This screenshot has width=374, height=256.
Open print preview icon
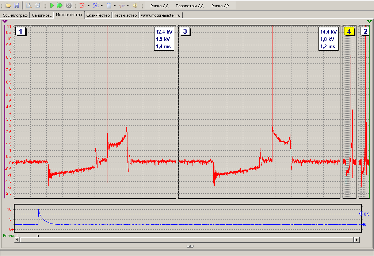click(x=29, y=5)
